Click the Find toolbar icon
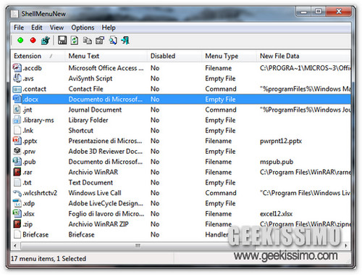The height and width of the screenshot is (275, 362). pos(113,41)
